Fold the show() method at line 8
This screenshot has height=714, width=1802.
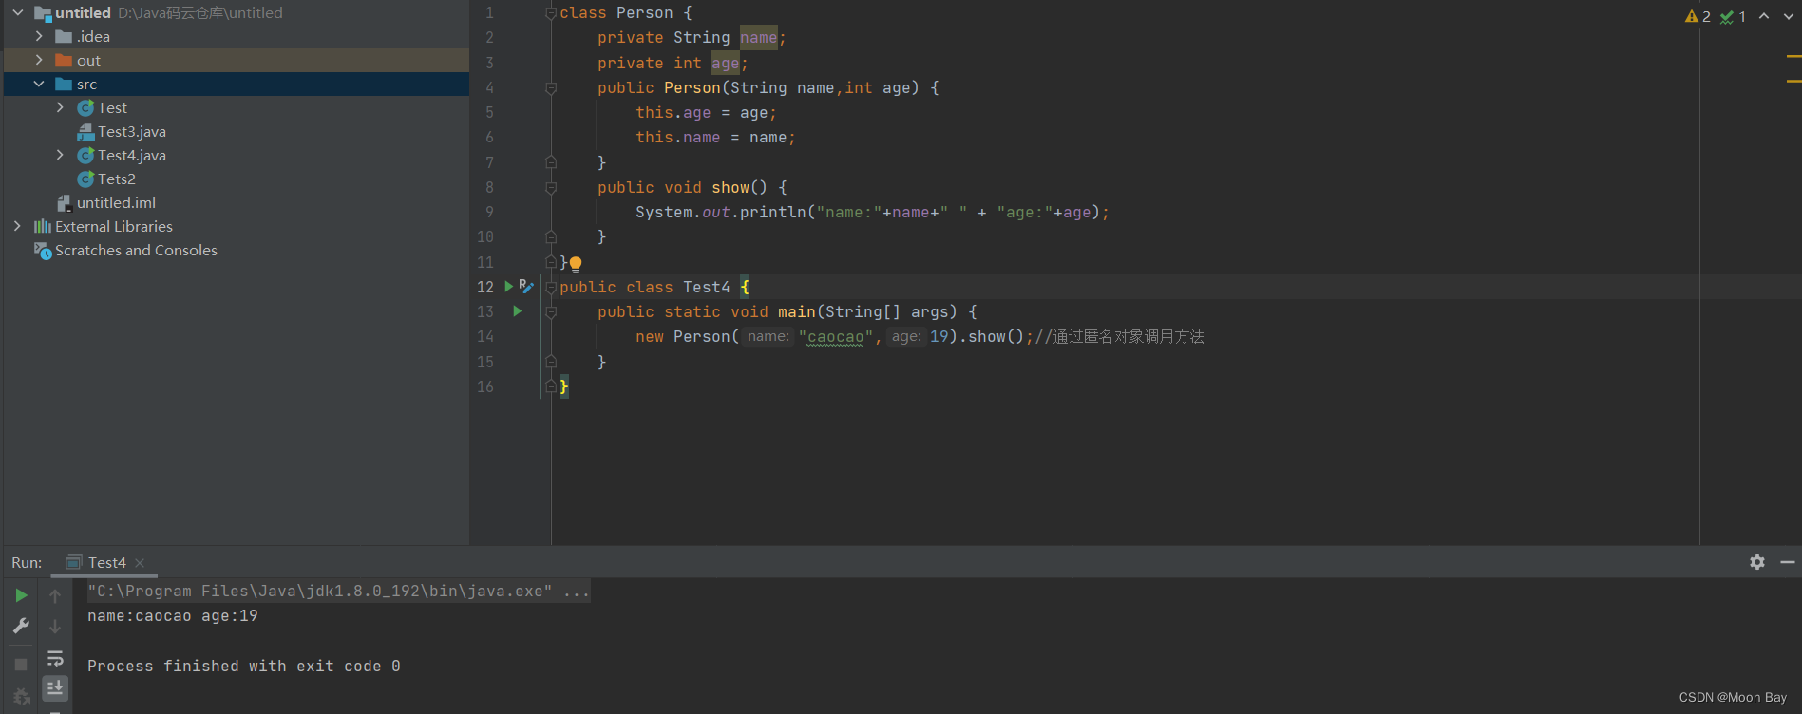pos(551,187)
